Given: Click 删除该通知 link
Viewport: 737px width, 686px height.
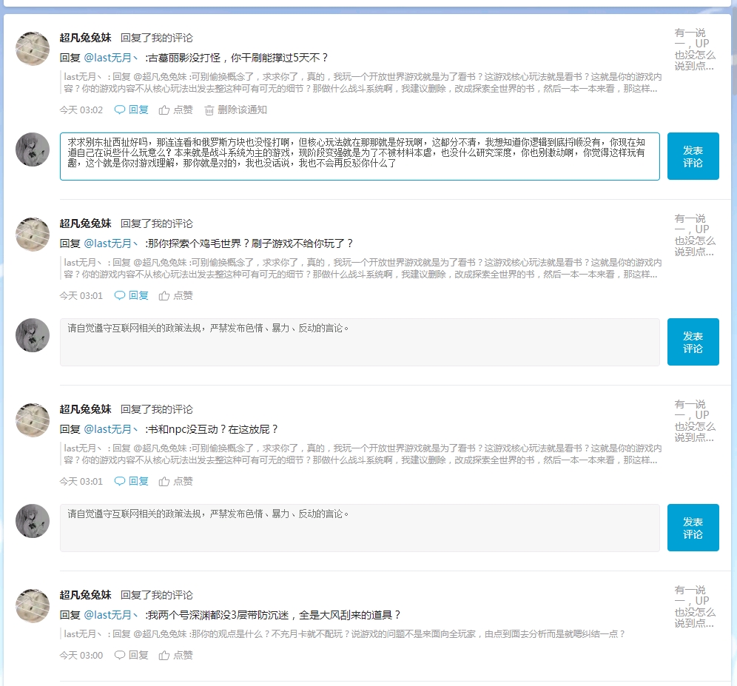Looking at the screenshot, I should pyautogui.click(x=242, y=110).
